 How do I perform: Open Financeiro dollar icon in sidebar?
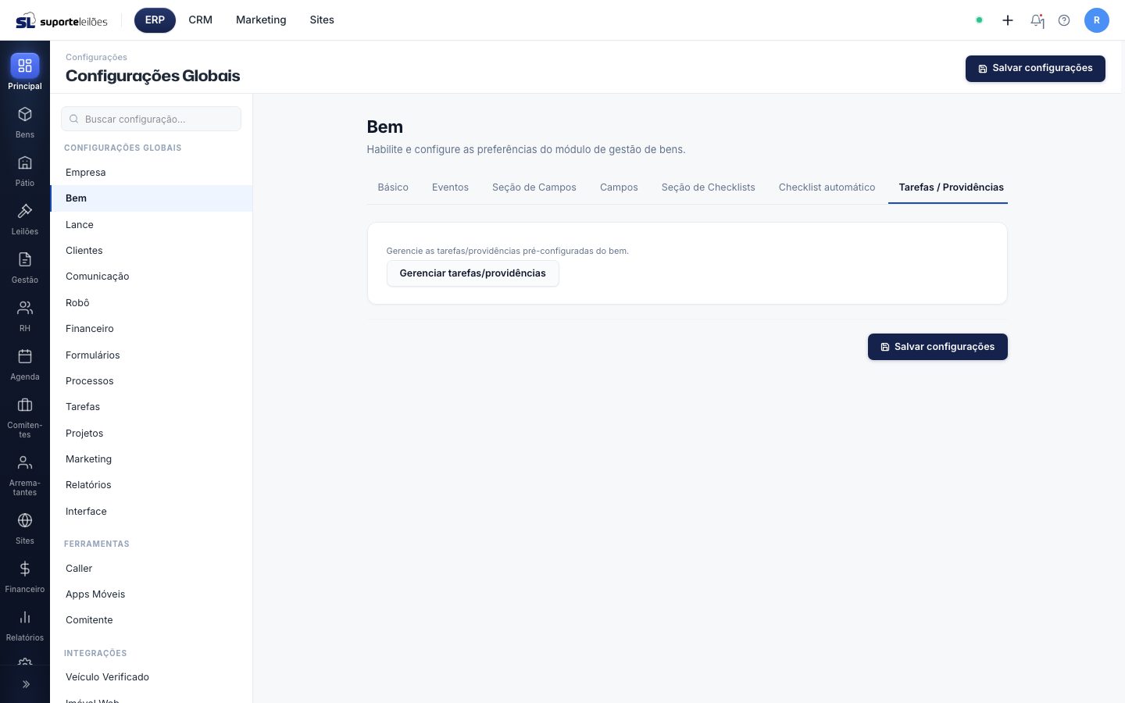[x=25, y=569]
